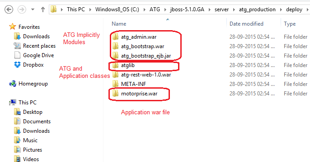The height and width of the screenshot is (162, 310).
Task: Expand chevron after server in breadcrumb
Action: (234, 9)
